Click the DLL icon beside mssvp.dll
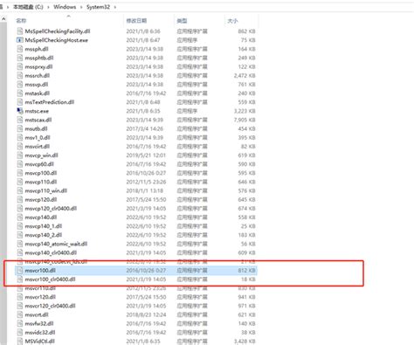Image resolution: width=414 pixels, height=345 pixels. tap(19, 85)
